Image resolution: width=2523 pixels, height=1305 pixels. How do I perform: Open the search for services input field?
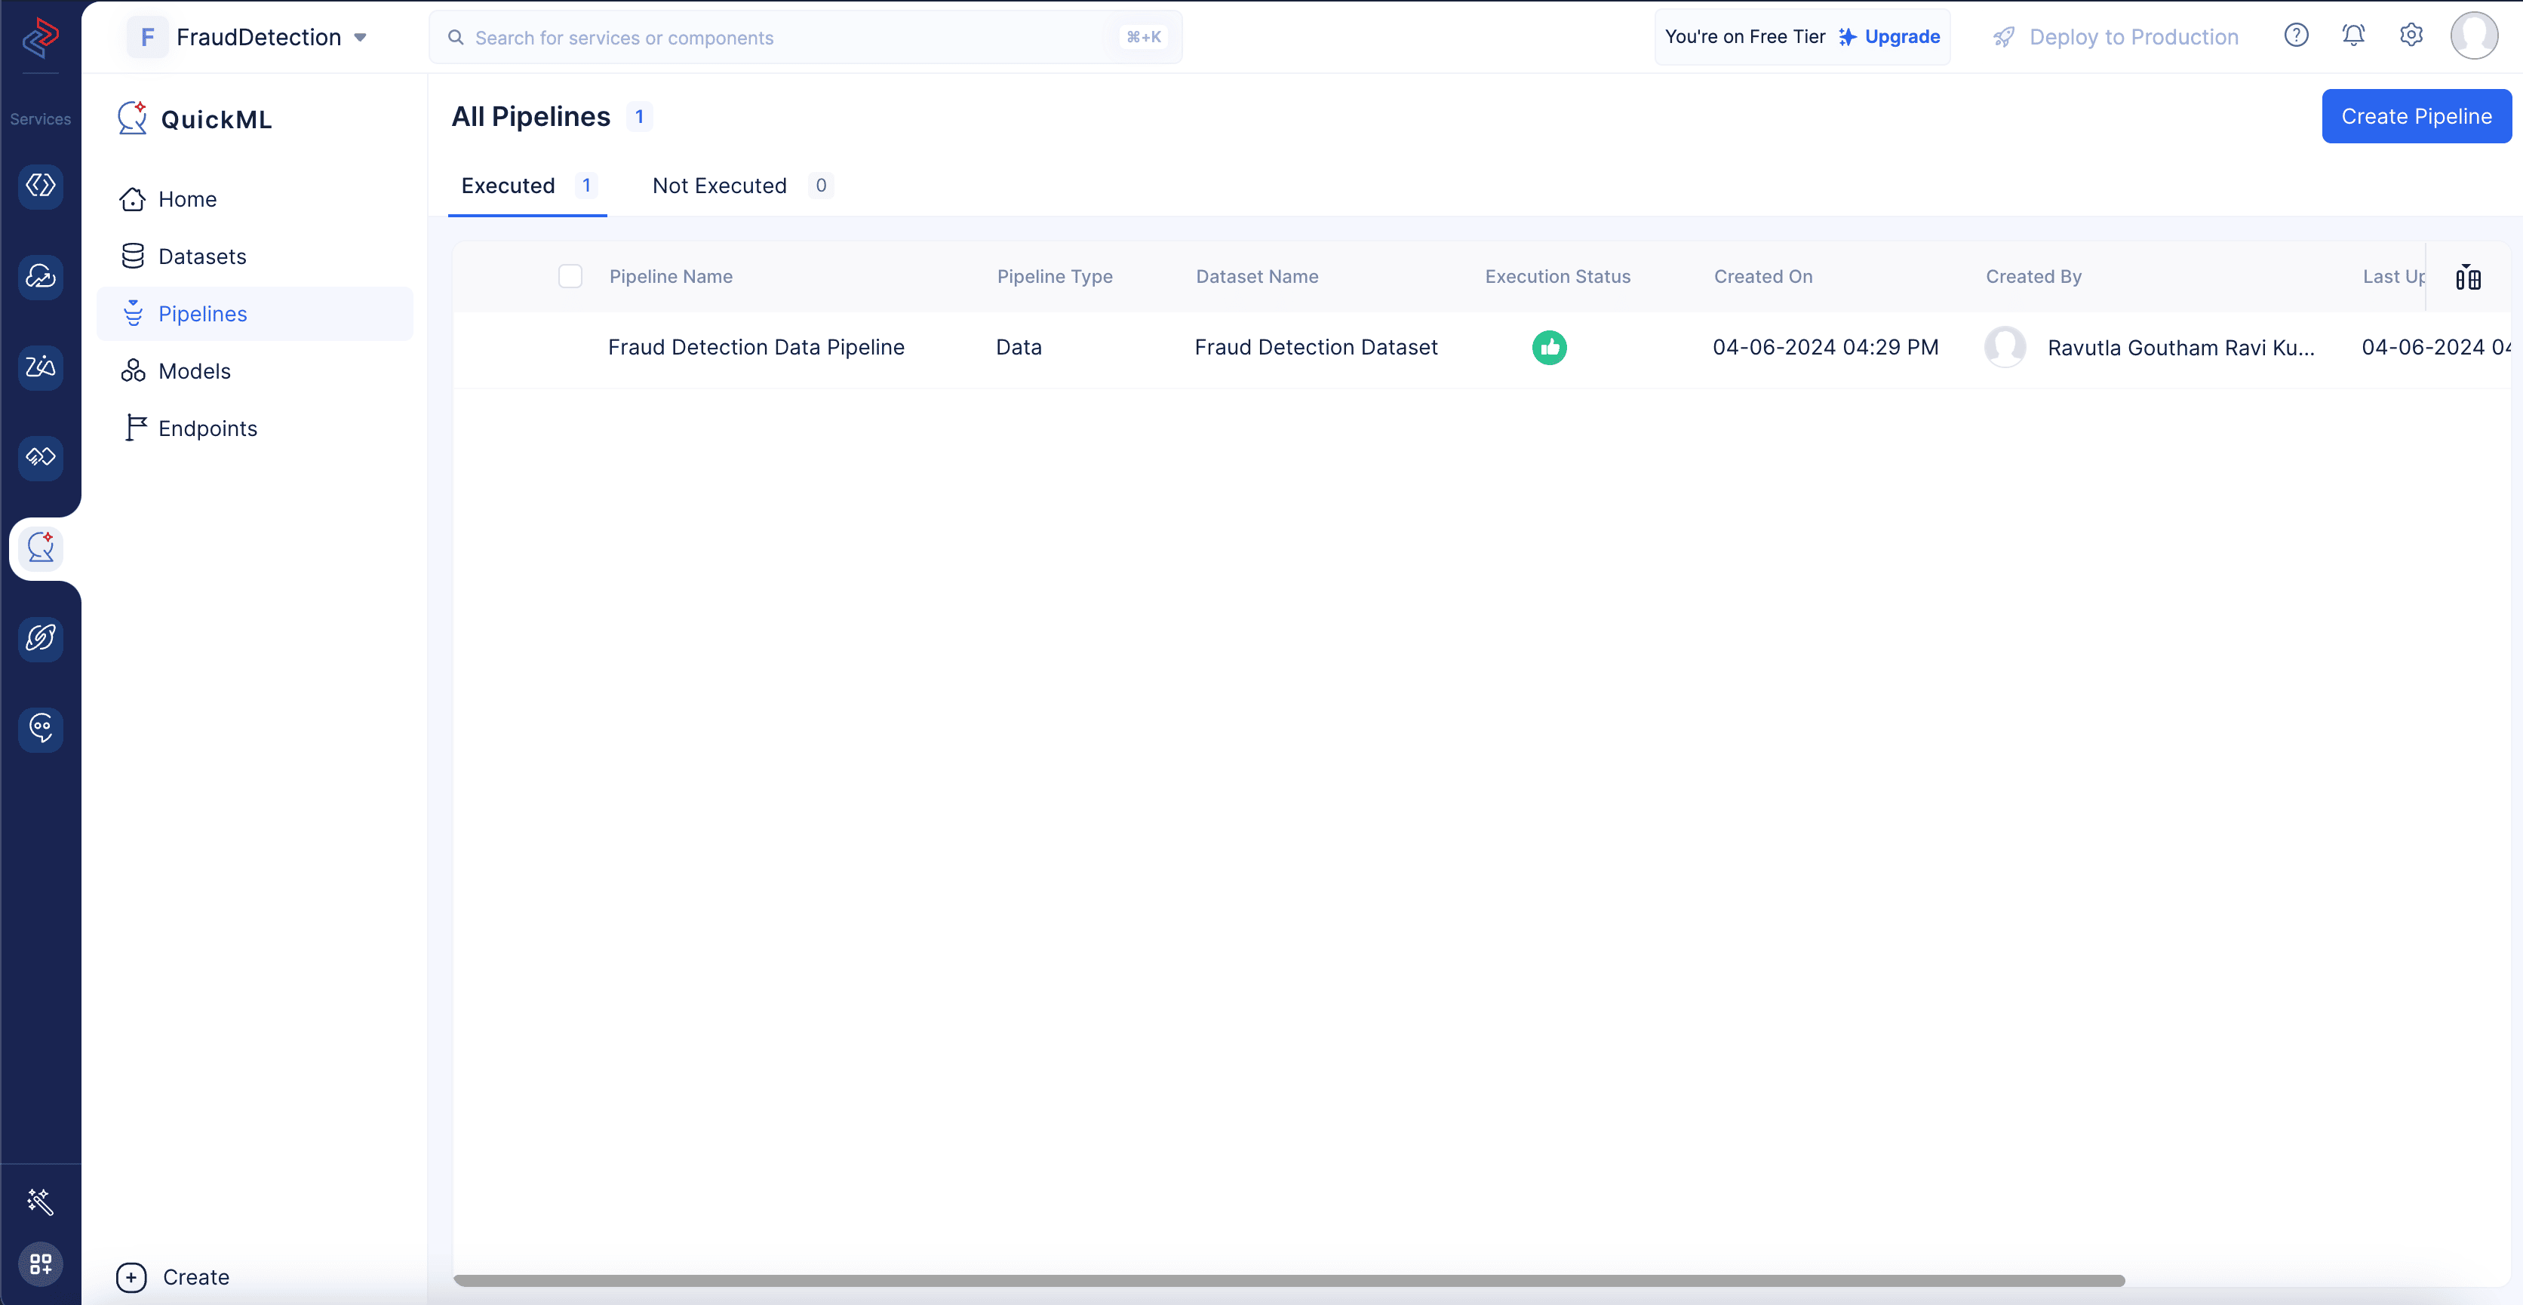[806, 37]
